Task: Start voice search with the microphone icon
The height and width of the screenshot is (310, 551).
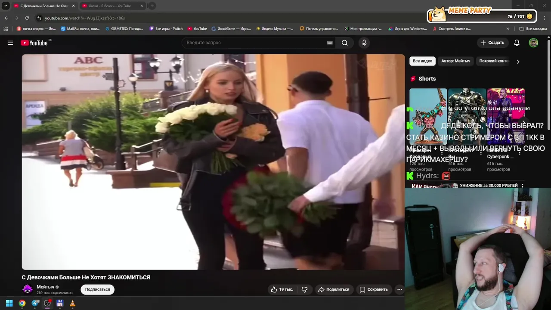Action: (x=364, y=43)
